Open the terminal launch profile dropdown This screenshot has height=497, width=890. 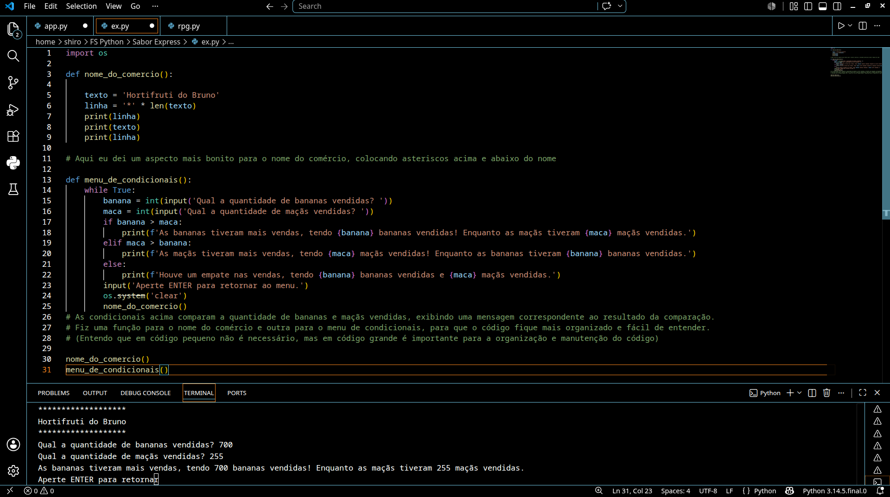click(x=800, y=393)
